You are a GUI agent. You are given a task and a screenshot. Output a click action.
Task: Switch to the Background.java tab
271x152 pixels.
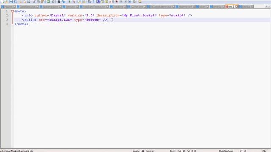point(50,7)
